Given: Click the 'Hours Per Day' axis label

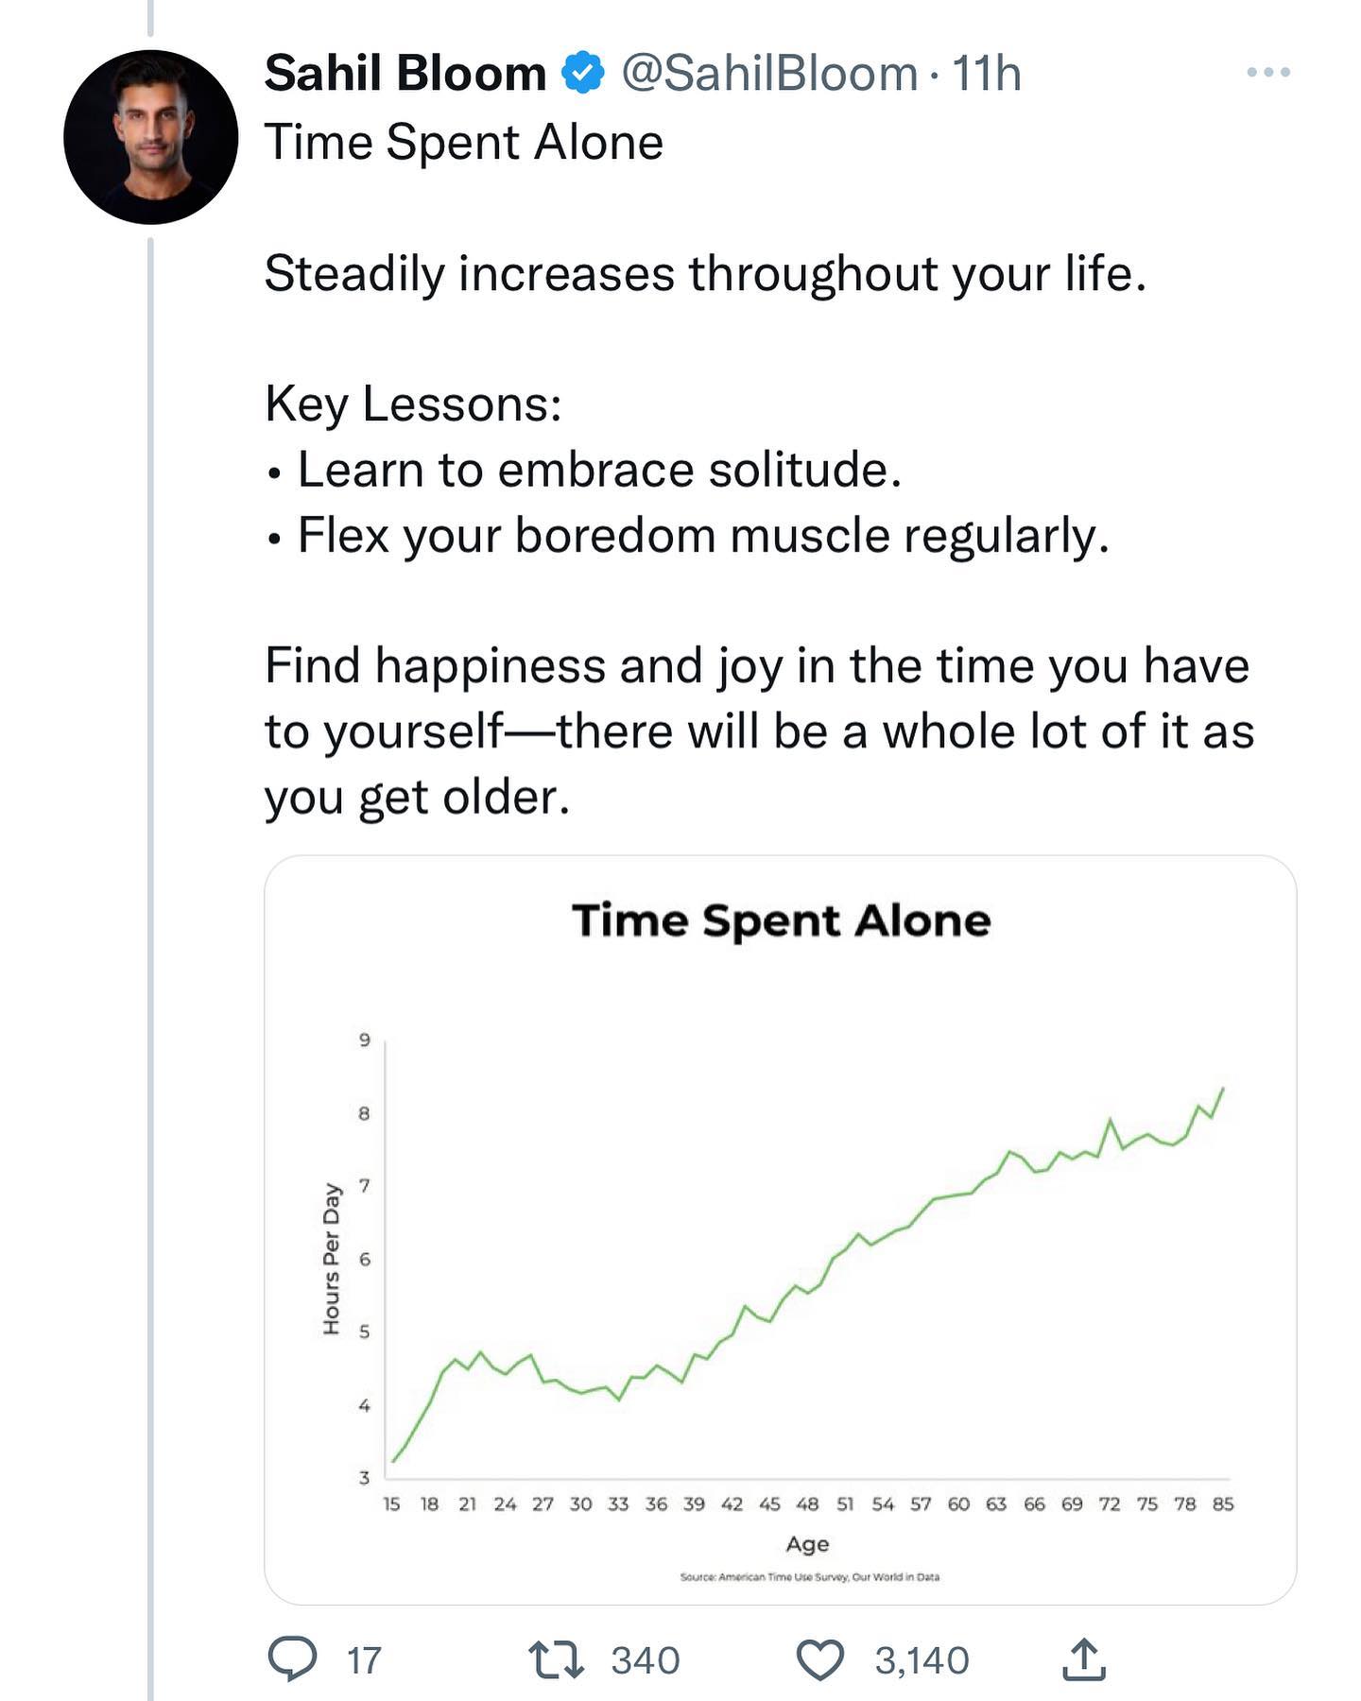Looking at the screenshot, I should click(332, 1258).
